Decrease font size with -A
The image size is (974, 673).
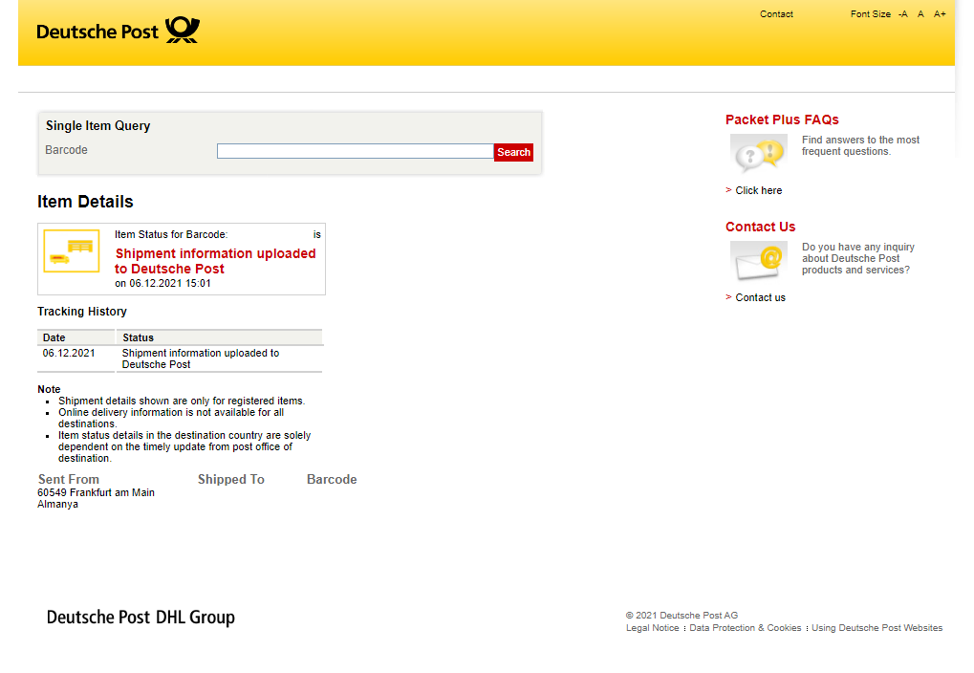click(902, 14)
